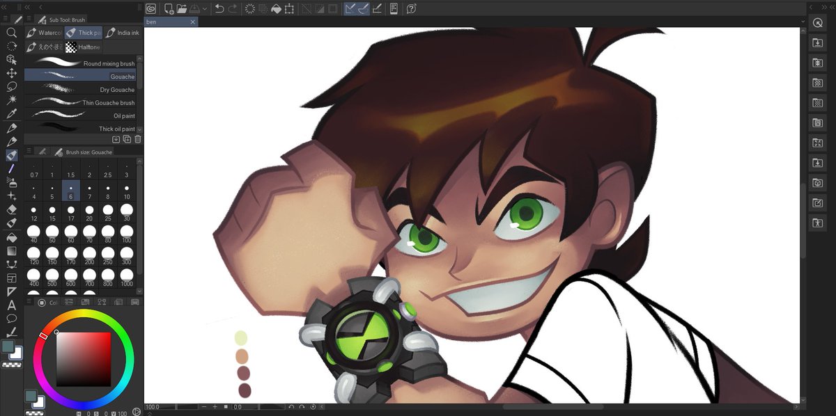
Task: Select the Frame border tool
Action: (12, 278)
